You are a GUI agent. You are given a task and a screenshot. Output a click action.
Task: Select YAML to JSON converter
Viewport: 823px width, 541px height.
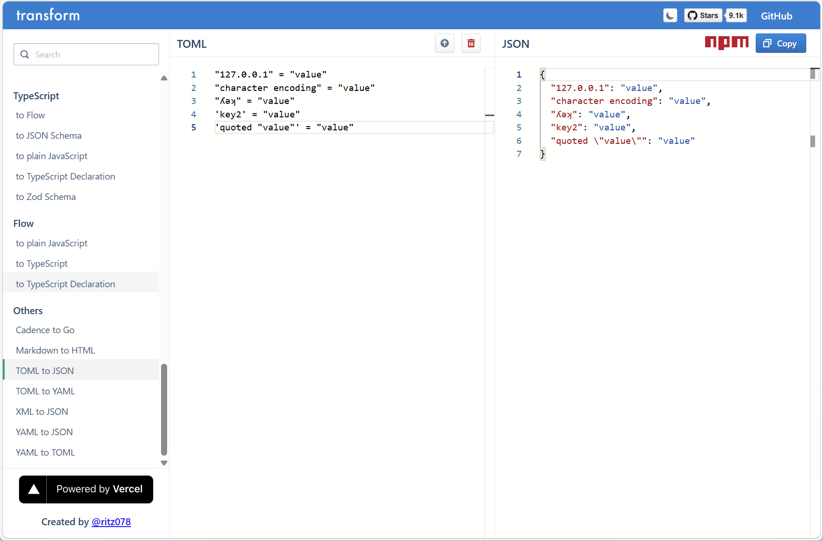click(x=45, y=432)
